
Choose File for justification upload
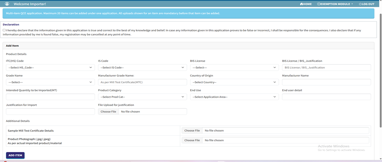click(x=108, y=112)
